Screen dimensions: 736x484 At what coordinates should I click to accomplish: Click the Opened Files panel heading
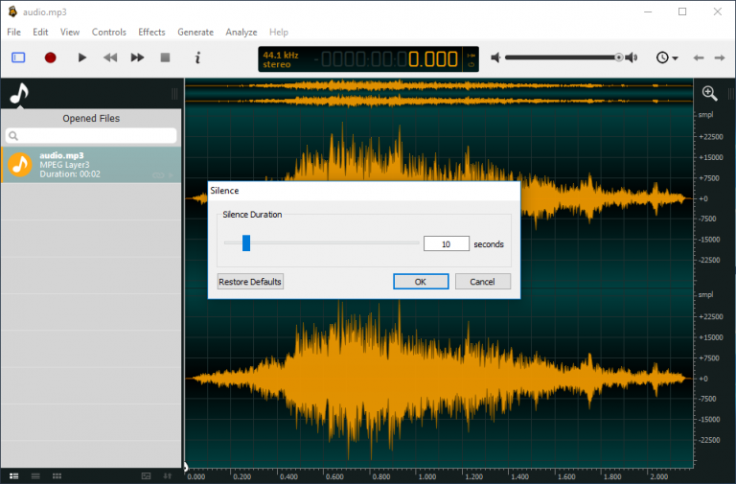[x=91, y=118]
